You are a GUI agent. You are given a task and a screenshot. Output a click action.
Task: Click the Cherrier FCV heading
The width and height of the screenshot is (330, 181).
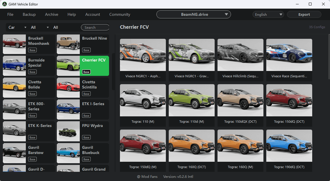point(134,27)
